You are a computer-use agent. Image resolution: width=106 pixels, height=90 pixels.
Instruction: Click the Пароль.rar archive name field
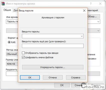(12, 22)
